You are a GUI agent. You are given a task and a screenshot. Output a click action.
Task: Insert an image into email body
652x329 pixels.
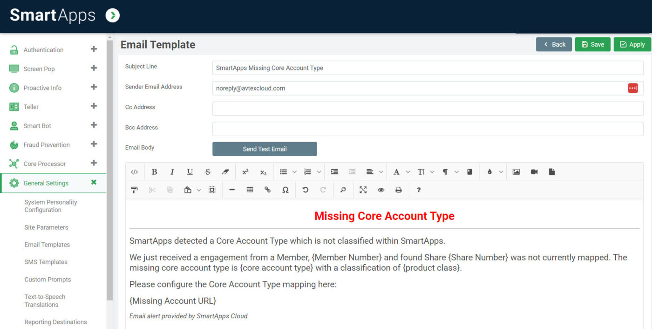point(516,172)
